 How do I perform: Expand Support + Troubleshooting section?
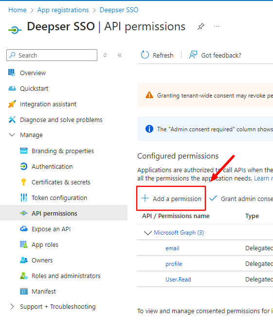pyautogui.click(x=12, y=306)
